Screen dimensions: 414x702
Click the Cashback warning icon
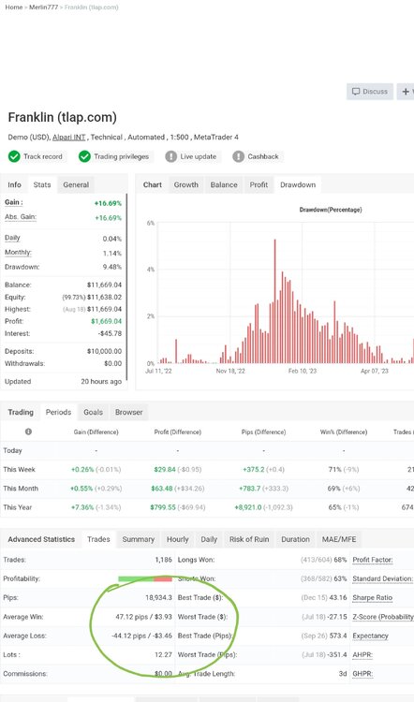[238, 156]
